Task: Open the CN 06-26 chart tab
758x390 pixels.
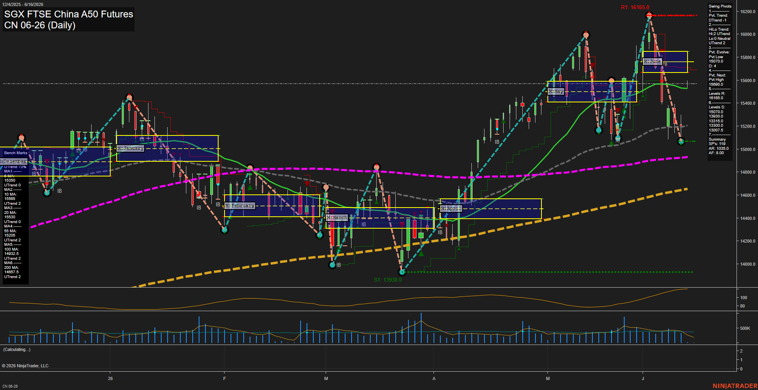Action: pos(10,386)
